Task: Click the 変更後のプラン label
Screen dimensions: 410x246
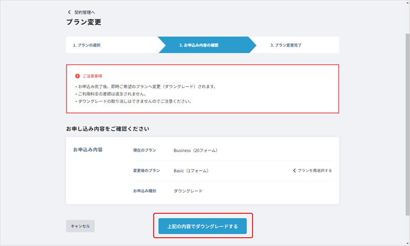Action: click(146, 170)
